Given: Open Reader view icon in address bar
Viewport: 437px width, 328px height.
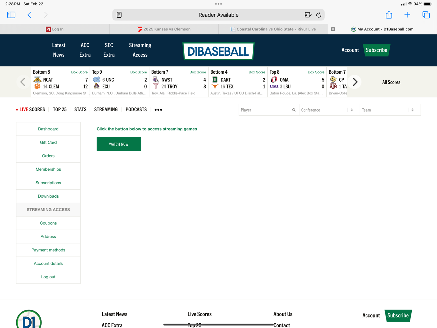Looking at the screenshot, I should click(x=119, y=15).
